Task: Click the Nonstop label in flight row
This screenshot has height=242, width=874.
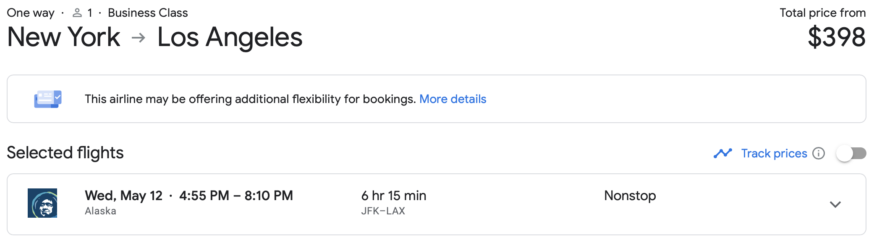Action: [630, 196]
